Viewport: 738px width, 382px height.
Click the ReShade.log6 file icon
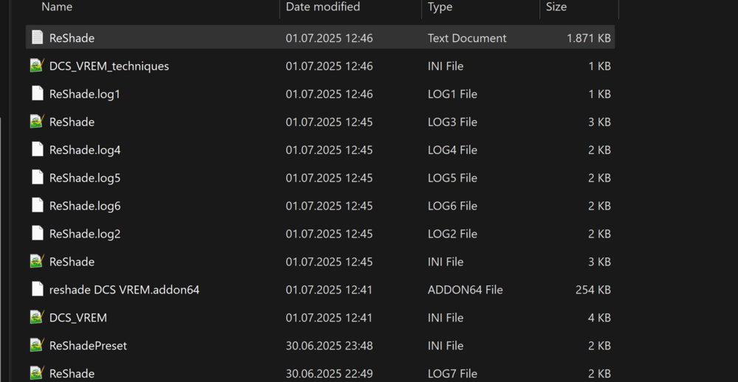[x=37, y=206]
